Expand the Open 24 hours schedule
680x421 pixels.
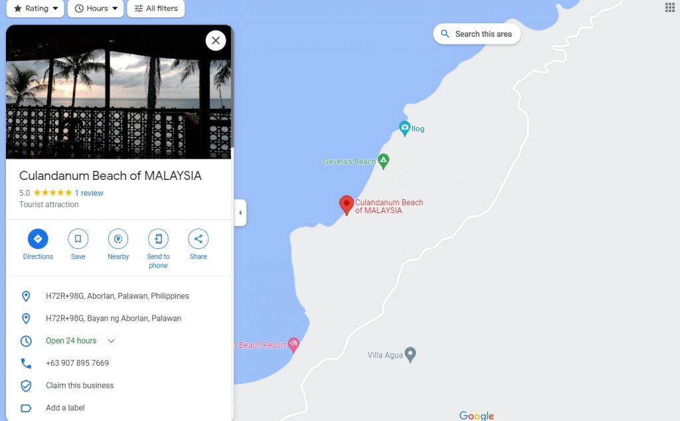tap(111, 341)
